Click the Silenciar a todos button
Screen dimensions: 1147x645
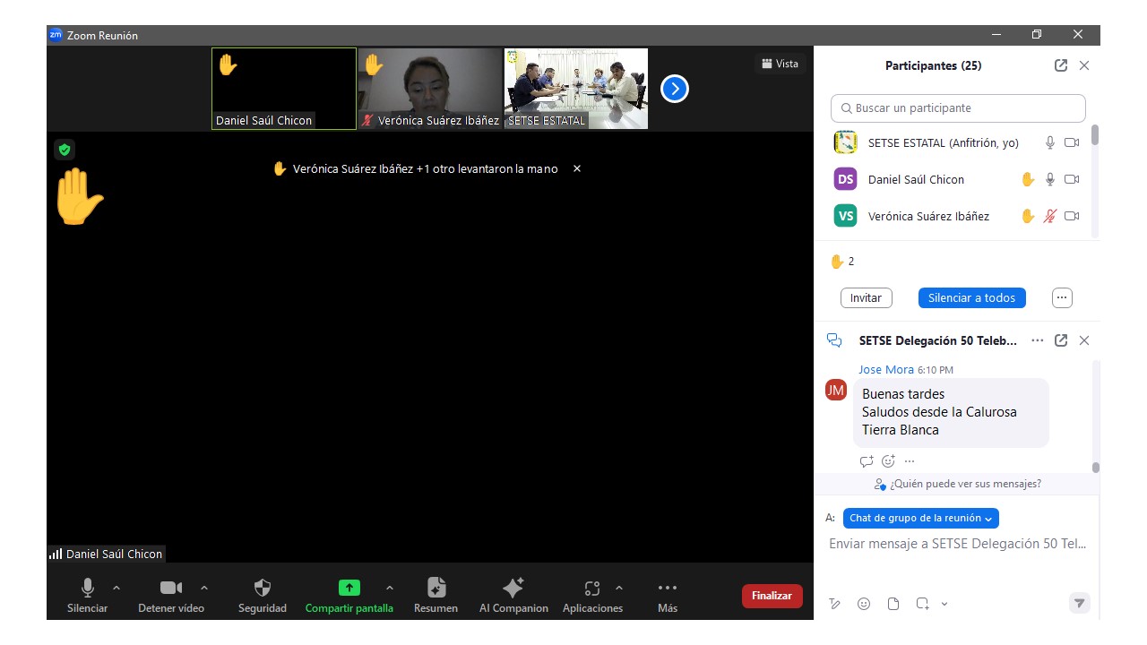point(971,297)
